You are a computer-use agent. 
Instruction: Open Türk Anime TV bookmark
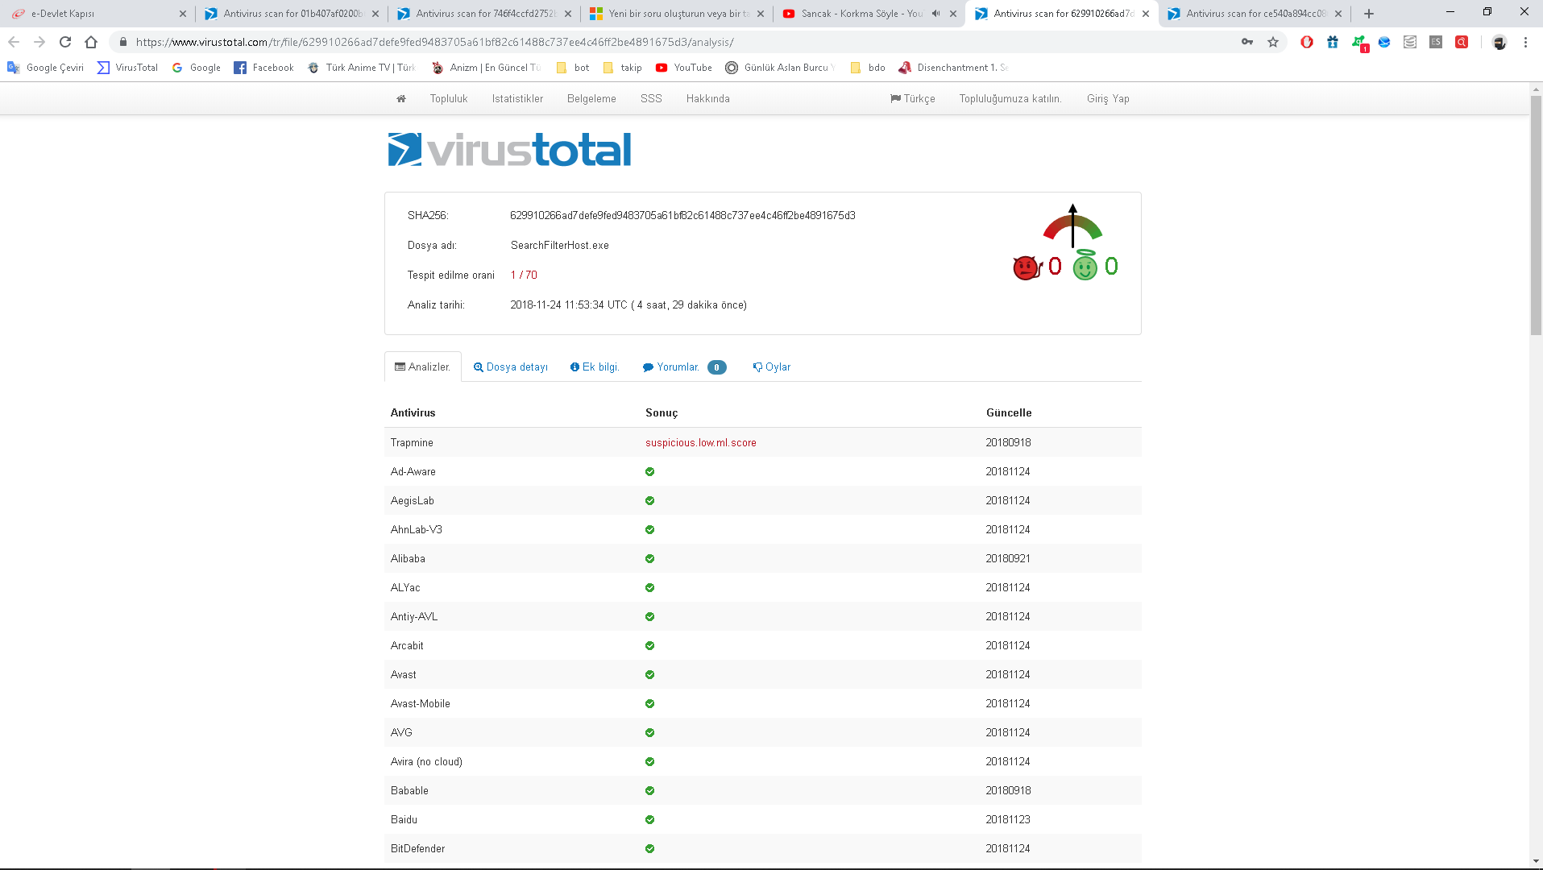tap(362, 68)
